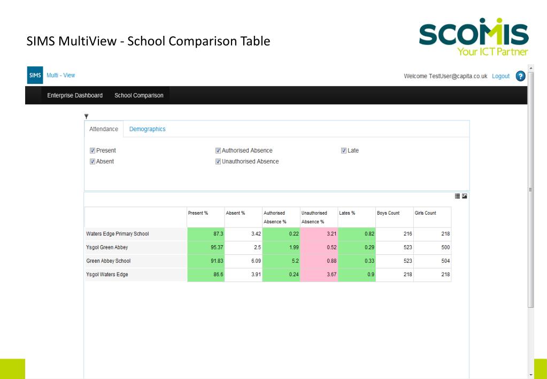Click the SCOMIS logo
The image size is (547, 379).
tap(474, 36)
